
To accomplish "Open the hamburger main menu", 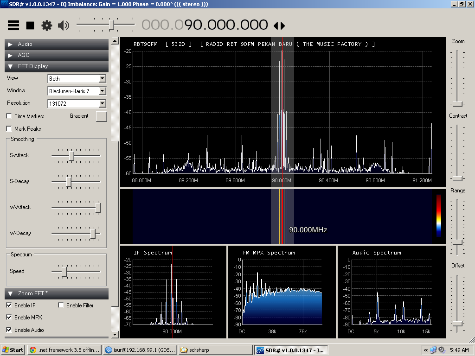I will [13, 25].
